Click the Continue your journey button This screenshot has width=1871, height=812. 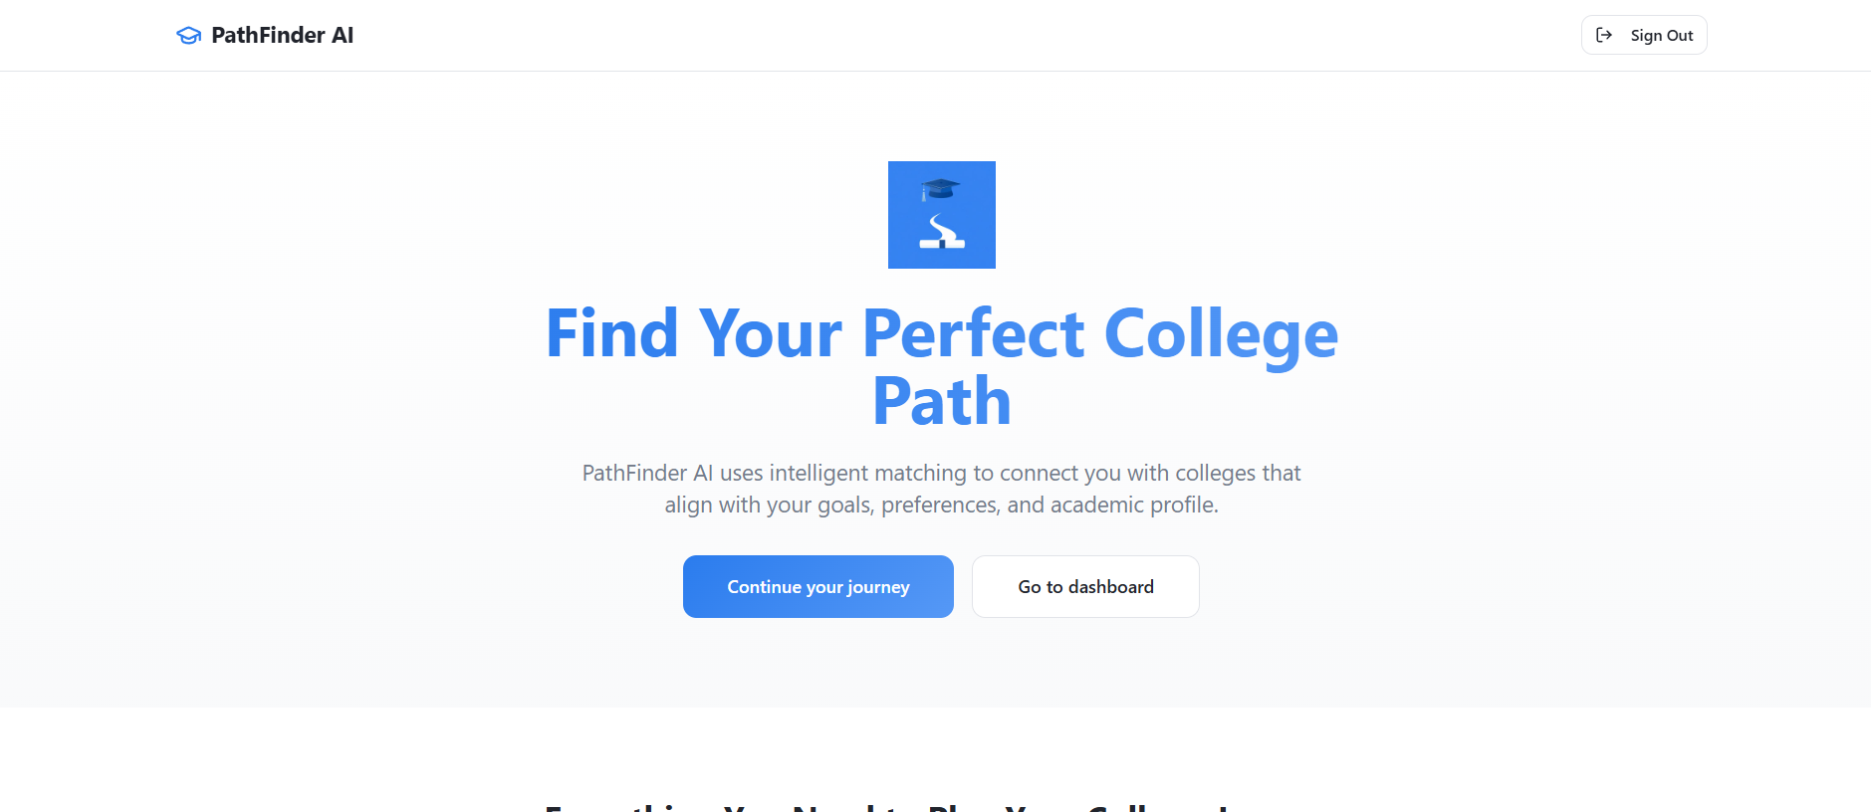pos(819,587)
